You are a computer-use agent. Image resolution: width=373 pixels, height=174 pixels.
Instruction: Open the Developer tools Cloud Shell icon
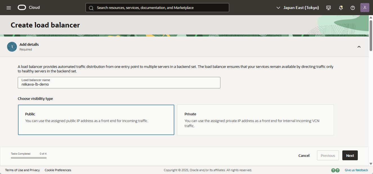point(328,8)
